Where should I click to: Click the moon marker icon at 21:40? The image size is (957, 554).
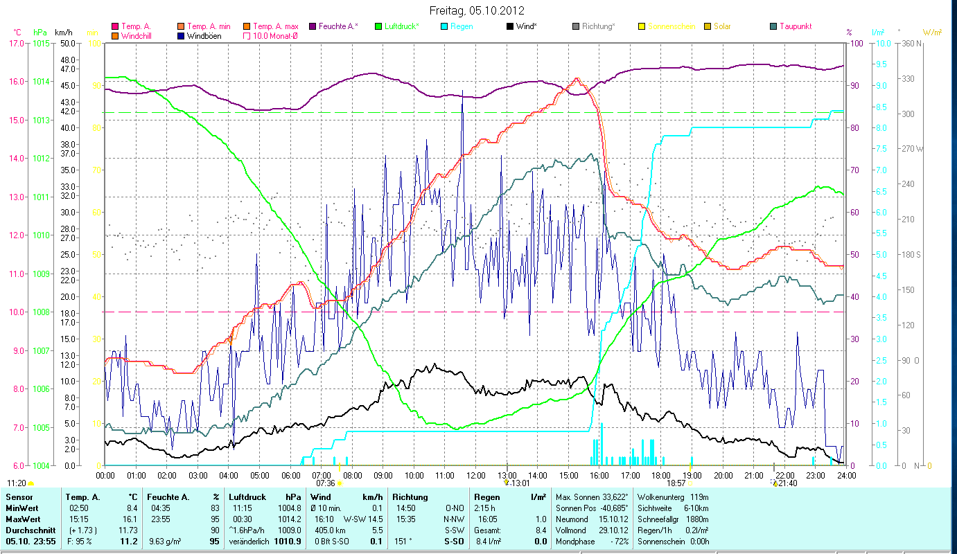click(x=775, y=483)
